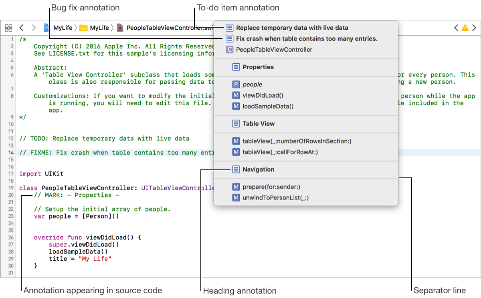Go back in jump bar history
481x298 pixels.
coord(22,28)
